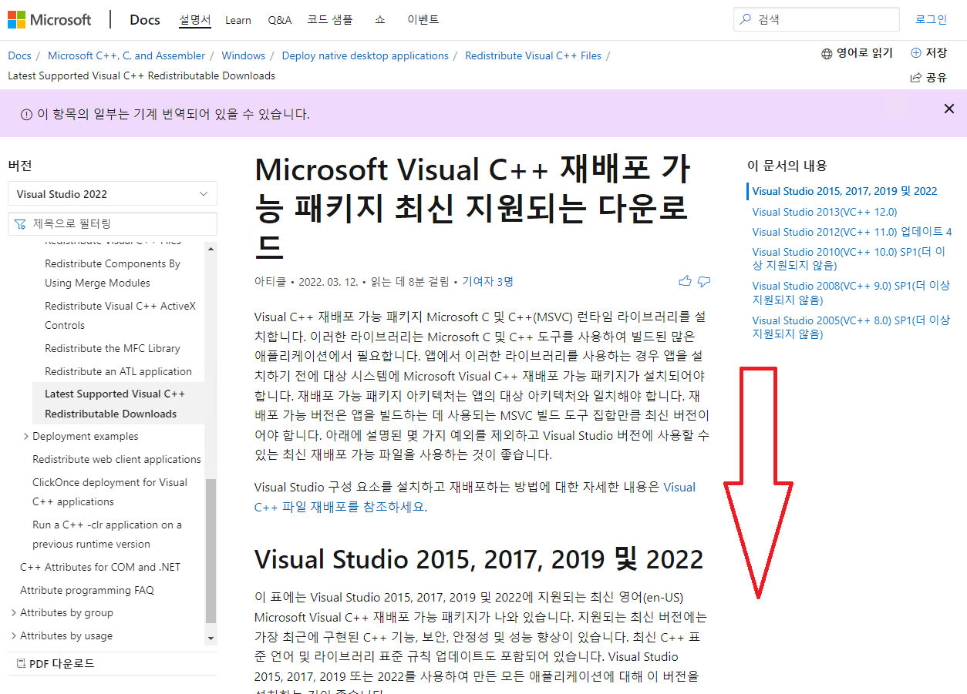Click the Microsoft logo
This screenshot has height=694, width=967.
[49, 19]
